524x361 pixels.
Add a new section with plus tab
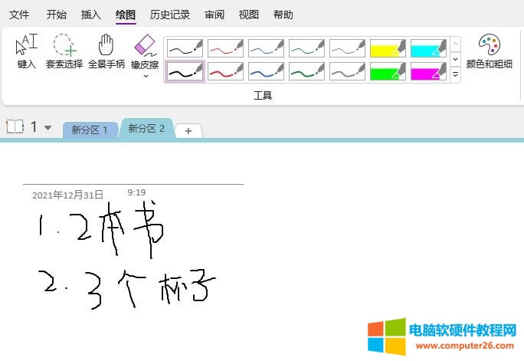point(188,131)
